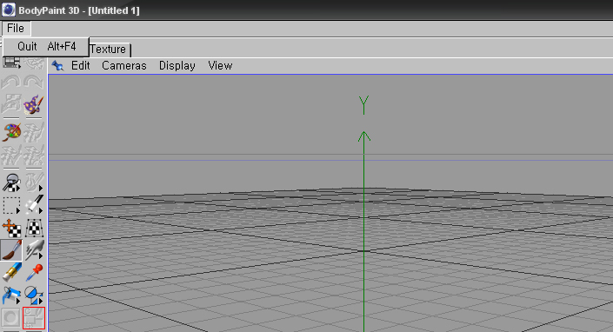
Task: Click the red-outlined icon at toolbar bottom
Action: tap(34, 318)
